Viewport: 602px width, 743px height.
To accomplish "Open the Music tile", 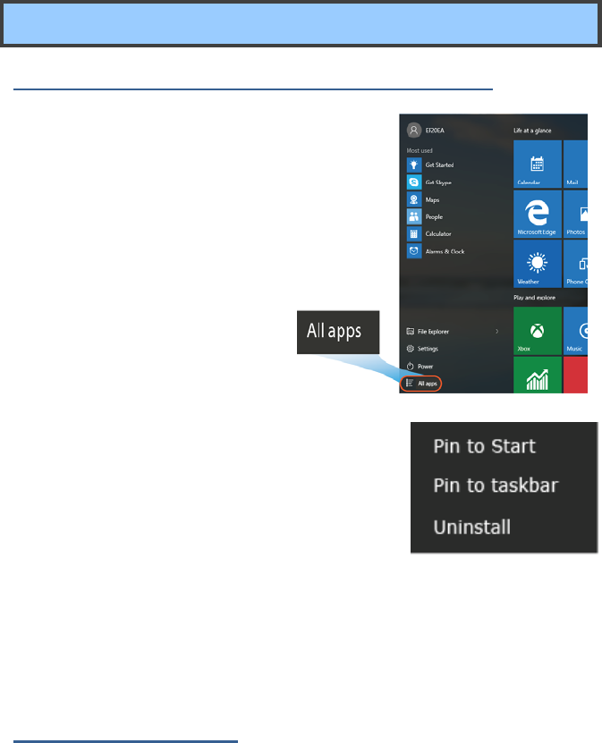I will (575, 331).
